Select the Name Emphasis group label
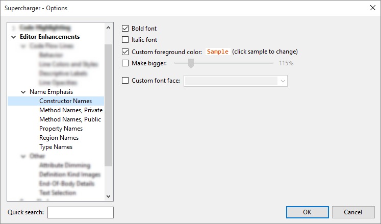Image resolution: width=381 pixels, height=224 pixels. [x=52, y=92]
